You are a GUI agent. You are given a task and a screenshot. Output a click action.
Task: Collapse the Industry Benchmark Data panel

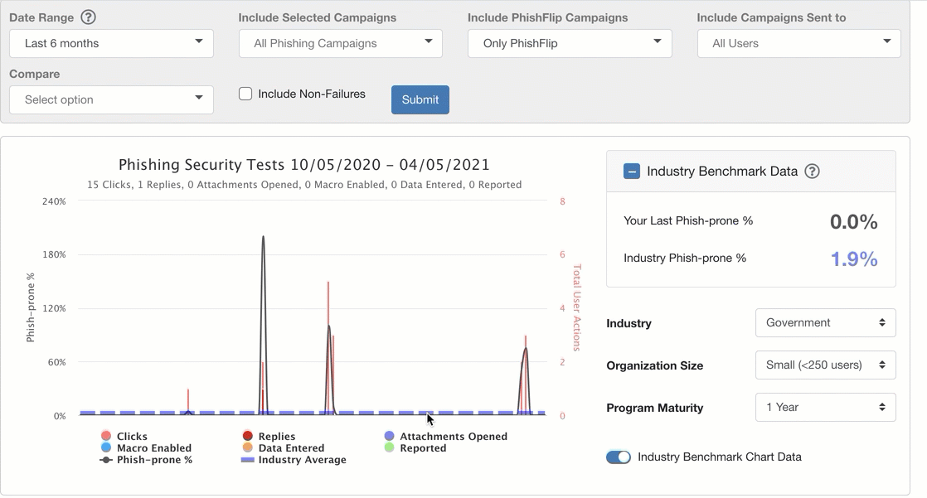[631, 171]
